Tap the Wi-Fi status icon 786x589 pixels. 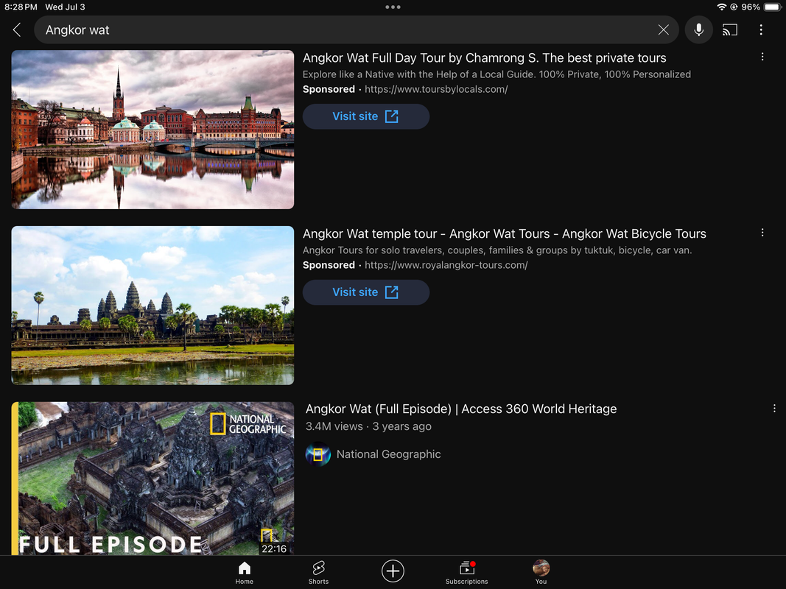point(721,7)
